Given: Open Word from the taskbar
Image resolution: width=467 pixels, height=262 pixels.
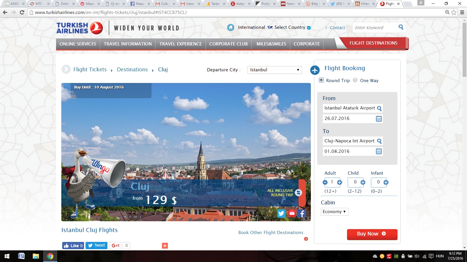Looking at the screenshot, I should (21, 256).
